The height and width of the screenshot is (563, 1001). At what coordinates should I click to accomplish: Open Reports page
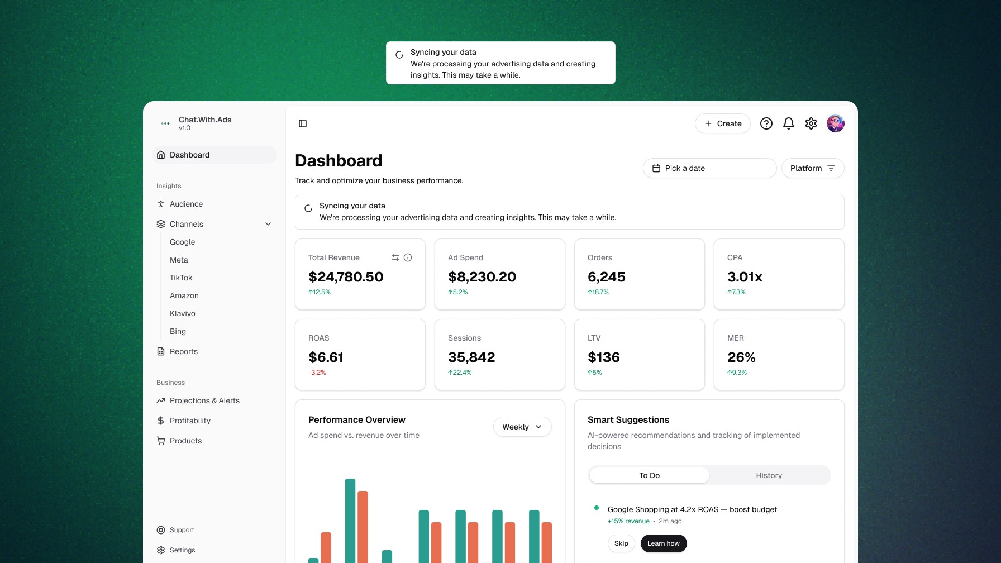click(214, 351)
